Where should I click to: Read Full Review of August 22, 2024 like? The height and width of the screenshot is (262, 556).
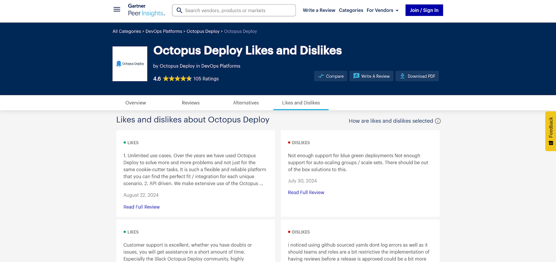(x=141, y=207)
